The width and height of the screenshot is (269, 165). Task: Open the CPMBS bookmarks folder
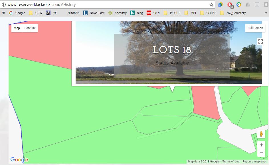(208, 13)
